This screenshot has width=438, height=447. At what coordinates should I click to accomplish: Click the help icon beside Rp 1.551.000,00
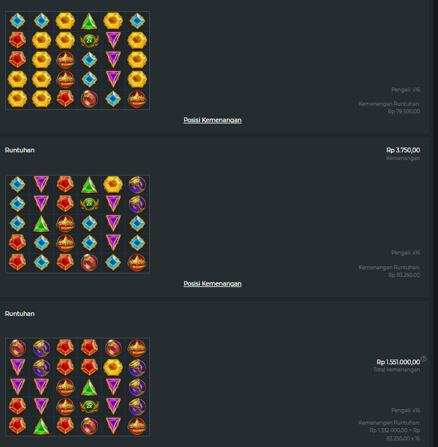pos(424,358)
